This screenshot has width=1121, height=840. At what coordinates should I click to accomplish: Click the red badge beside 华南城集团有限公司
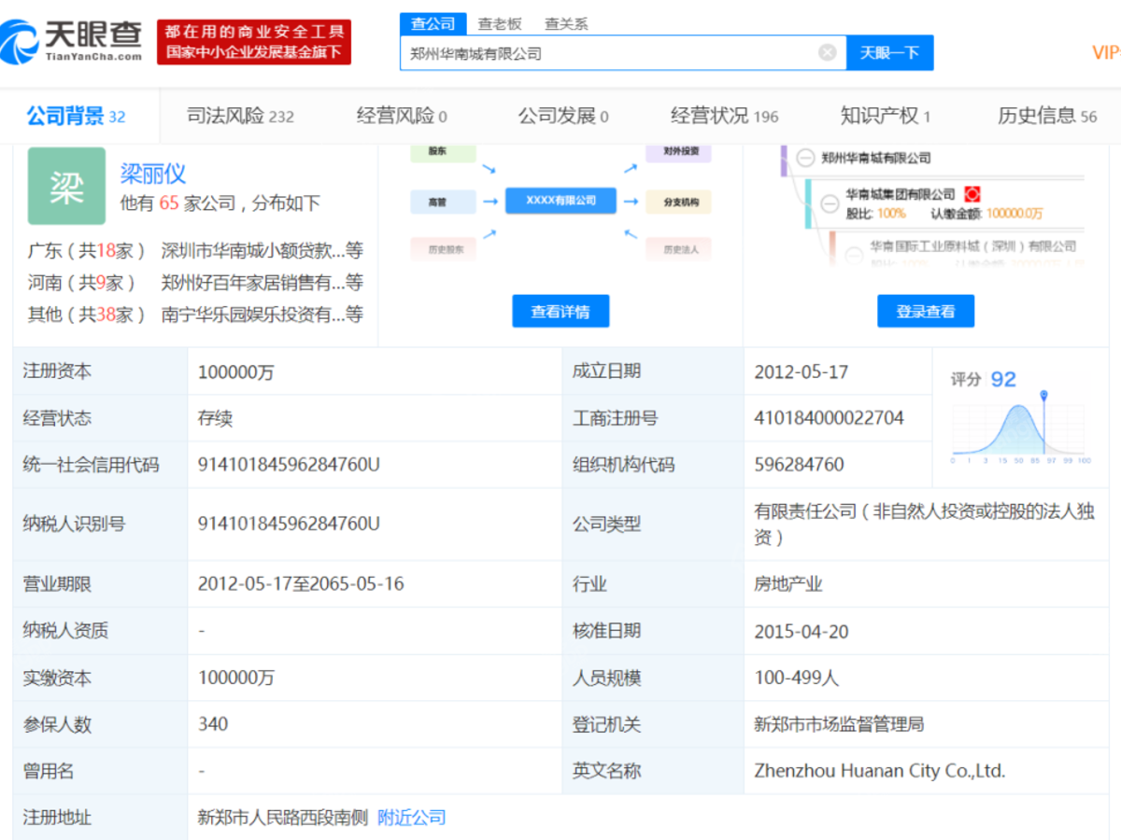tap(972, 194)
